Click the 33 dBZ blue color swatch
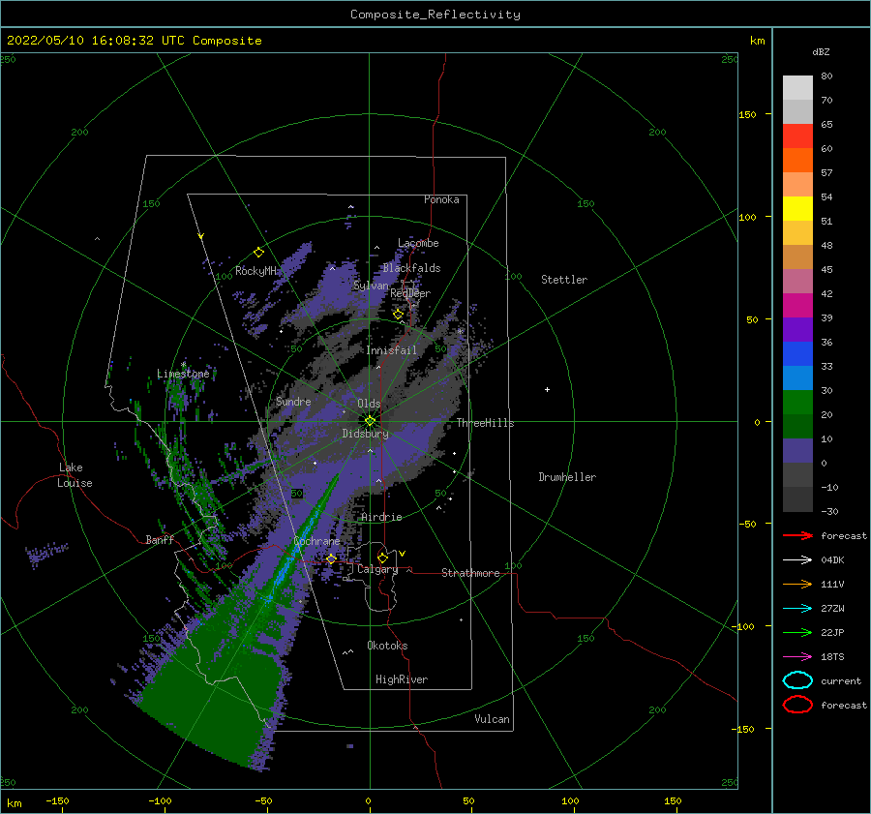 [x=797, y=353]
